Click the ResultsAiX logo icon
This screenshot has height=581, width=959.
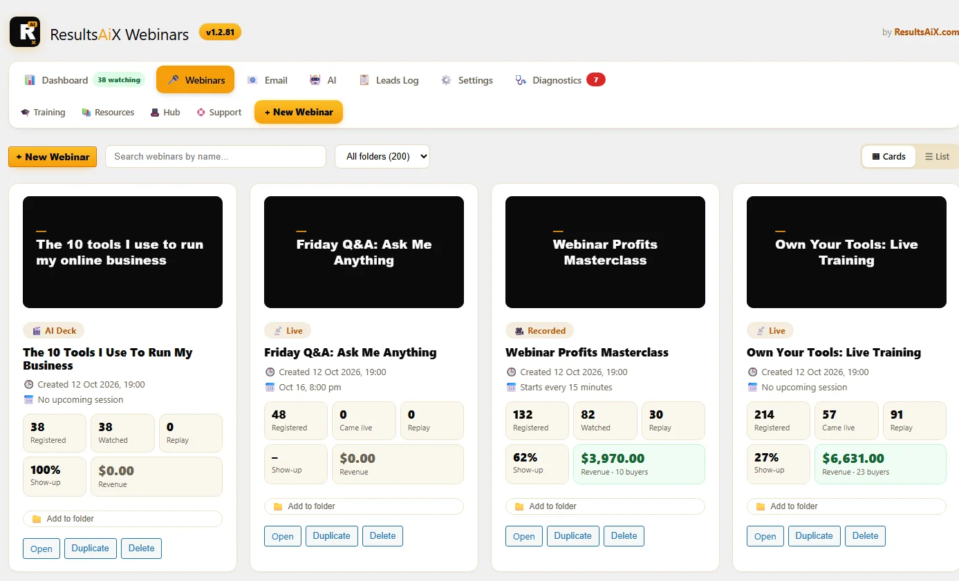click(25, 32)
